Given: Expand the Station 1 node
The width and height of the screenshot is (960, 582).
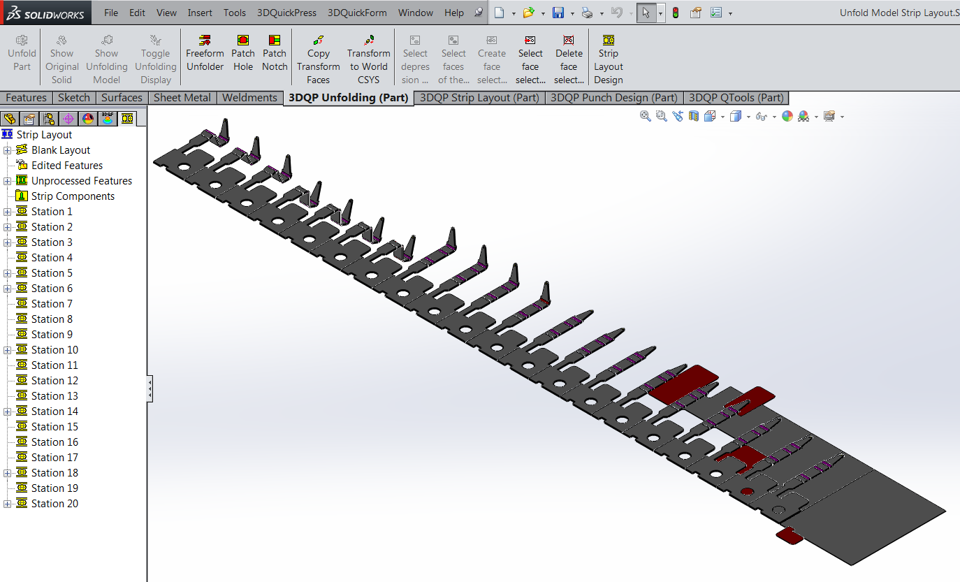Looking at the screenshot, I should point(8,212).
